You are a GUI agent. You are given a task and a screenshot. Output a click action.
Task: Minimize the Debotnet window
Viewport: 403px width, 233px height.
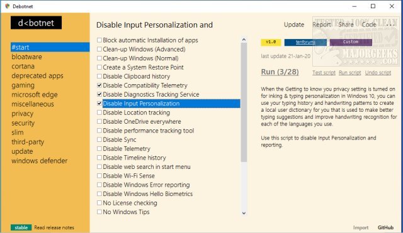[355, 6]
